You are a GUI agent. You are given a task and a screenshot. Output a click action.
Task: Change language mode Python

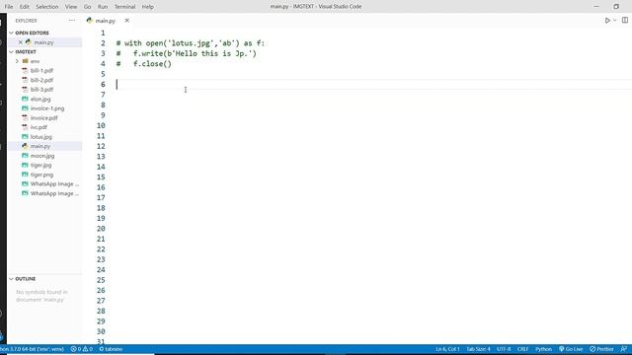[x=543, y=349]
